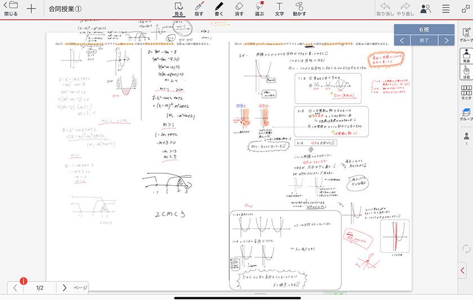The height and width of the screenshot is (300, 473).
Task: Pick the 文字 text tool
Action: click(279, 9)
